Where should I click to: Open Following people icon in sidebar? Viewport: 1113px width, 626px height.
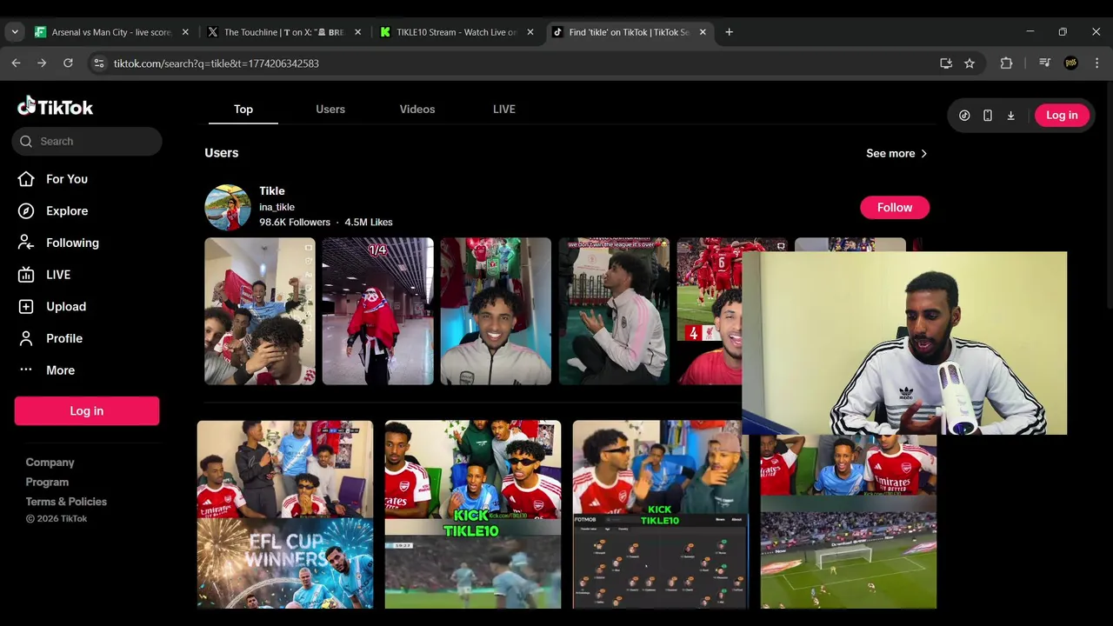click(x=26, y=243)
